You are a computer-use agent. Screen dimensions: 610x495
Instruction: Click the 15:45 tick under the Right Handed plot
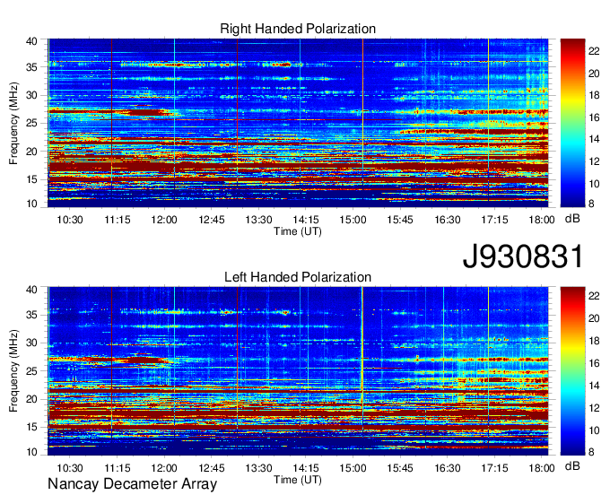400,220
